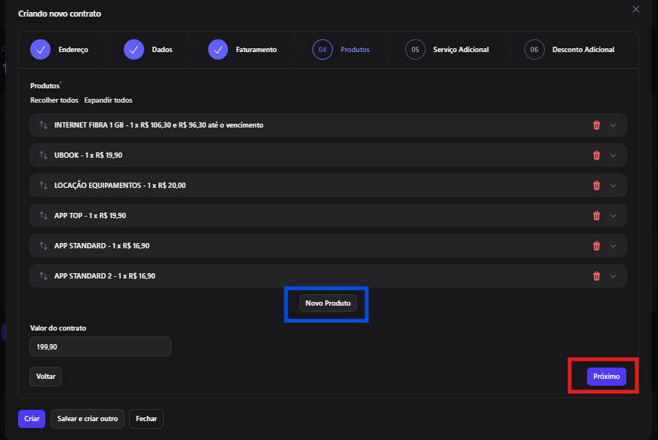Screen dimensions: 658x440
Task: Click the Novo Produto button
Action: (328, 303)
